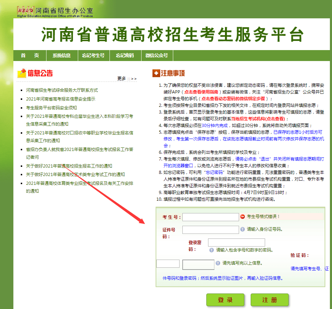Focus the 登录密码 input field
The height and width of the screenshot is (309, 332).
click(237, 242)
